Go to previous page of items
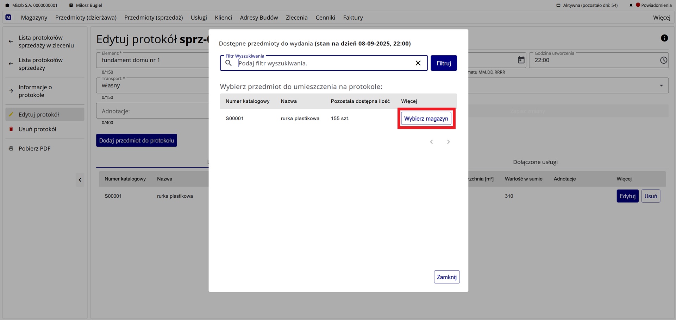Screen dimensions: 676x320 coord(431,142)
